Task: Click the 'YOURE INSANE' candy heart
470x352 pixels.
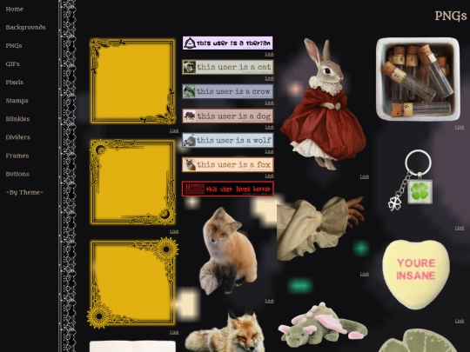Action: click(x=416, y=275)
